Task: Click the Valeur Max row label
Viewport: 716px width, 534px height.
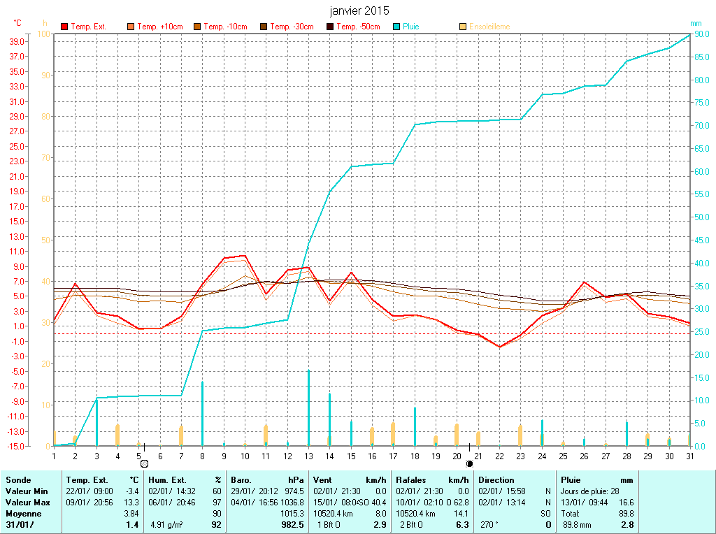Action: pos(27,503)
